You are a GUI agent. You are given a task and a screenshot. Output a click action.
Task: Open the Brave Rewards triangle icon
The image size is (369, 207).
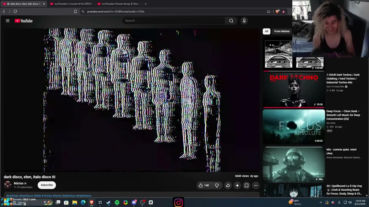[284, 11]
